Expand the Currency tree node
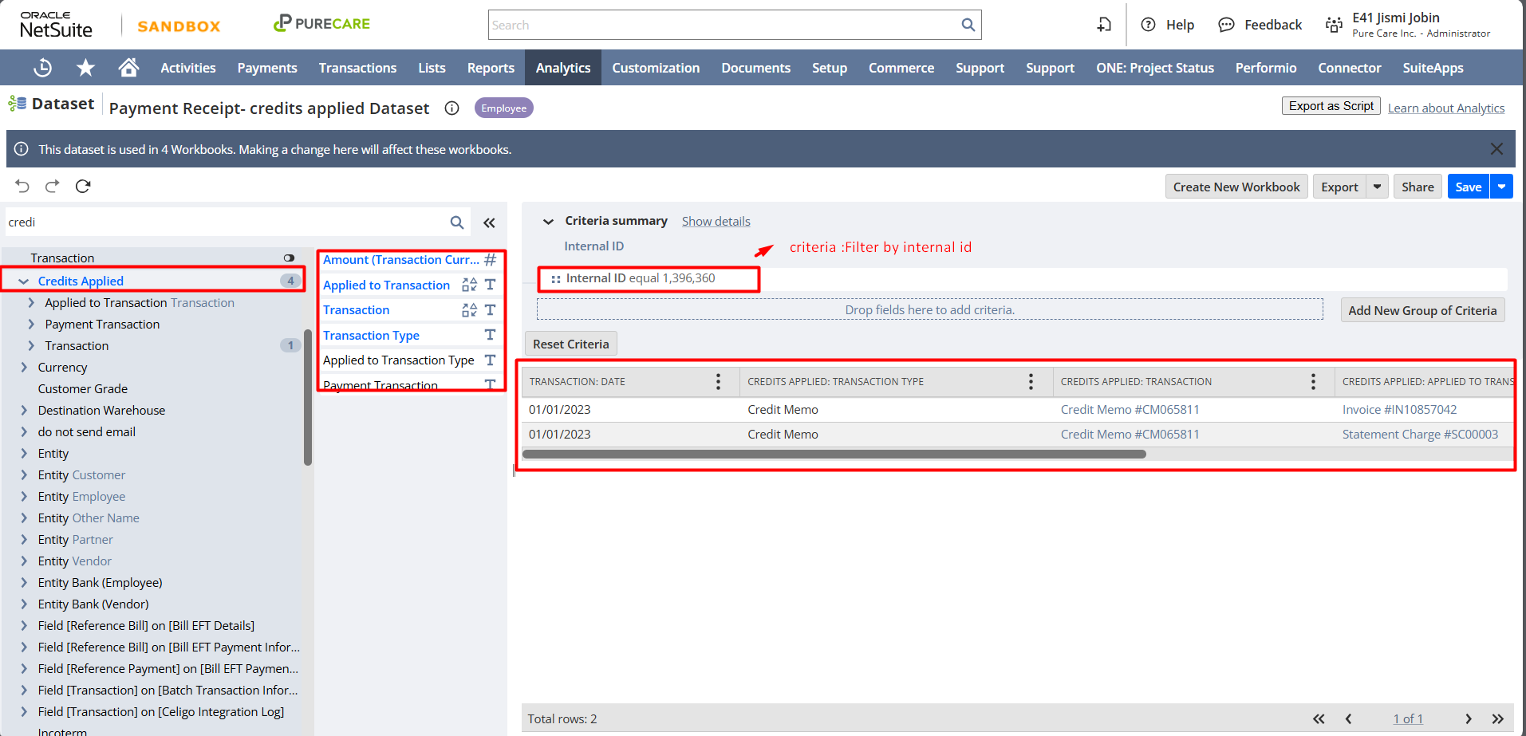The image size is (1526, 736). click(x=24, y=368)
